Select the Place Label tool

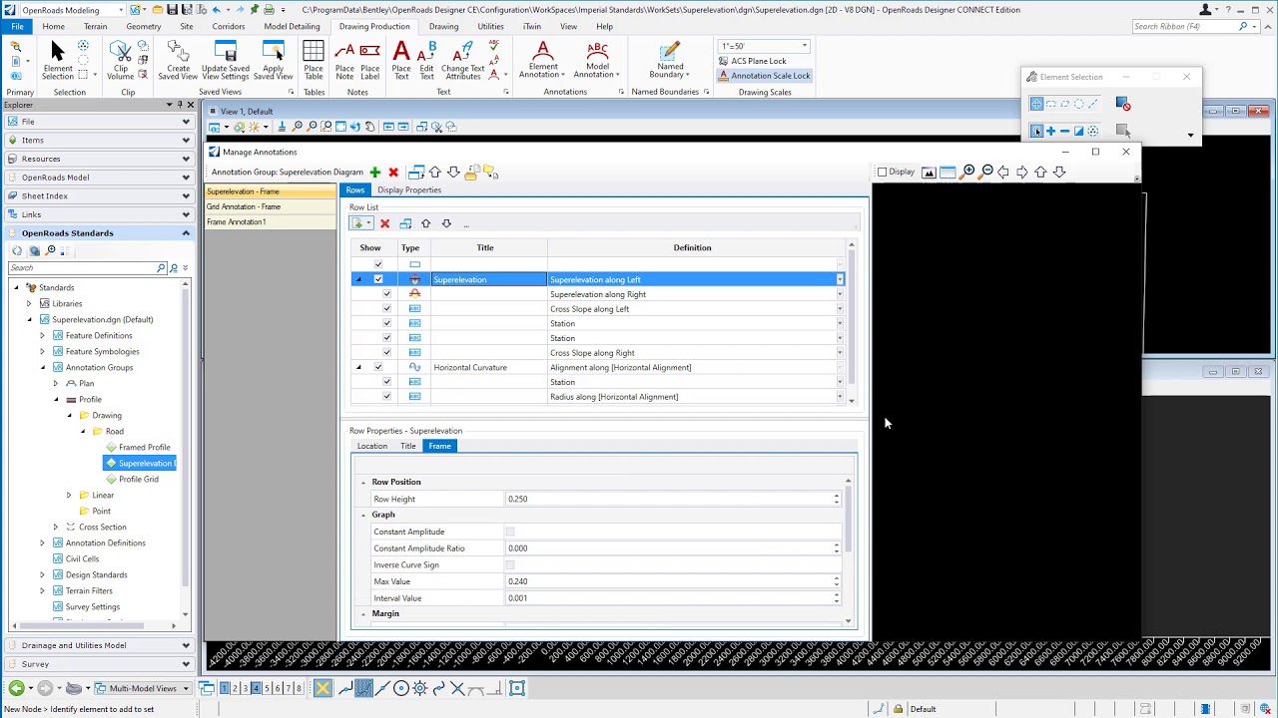pyautogui.click(x=369, y=61)
